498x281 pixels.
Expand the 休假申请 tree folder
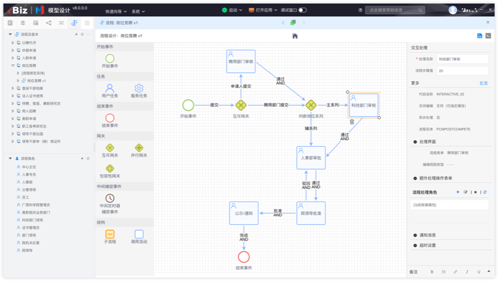click(13, 50)
